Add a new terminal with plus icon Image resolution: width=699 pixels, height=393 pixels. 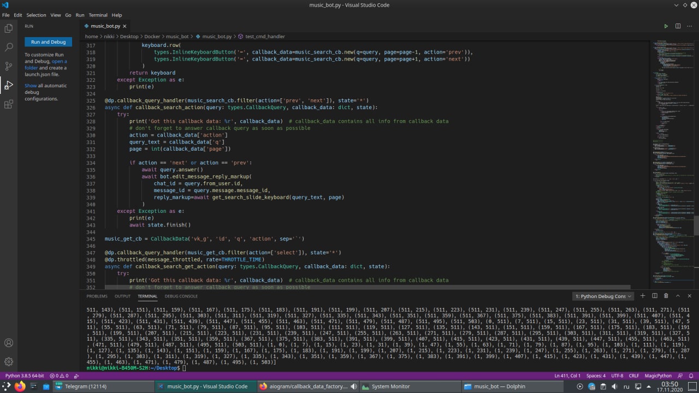click(x=643, y=296)
